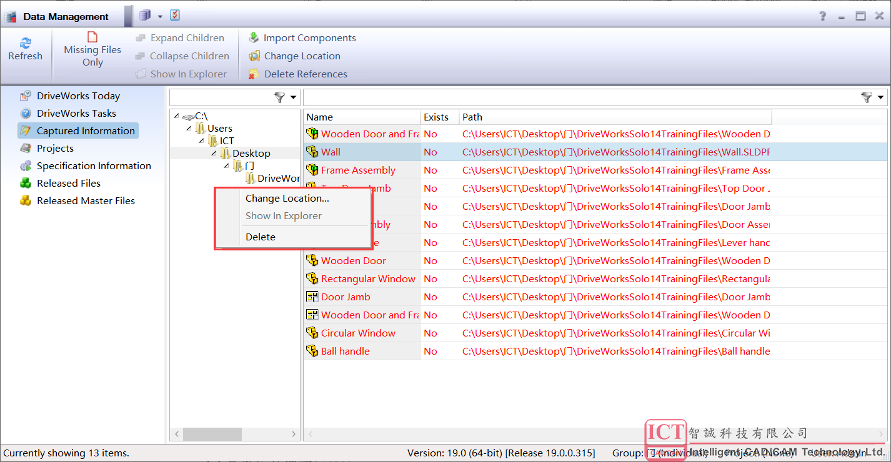Image resolution: width=891 pixels, height=462 pixels.
Task: Click the Circular Window part icon
Action: point(312,333)
